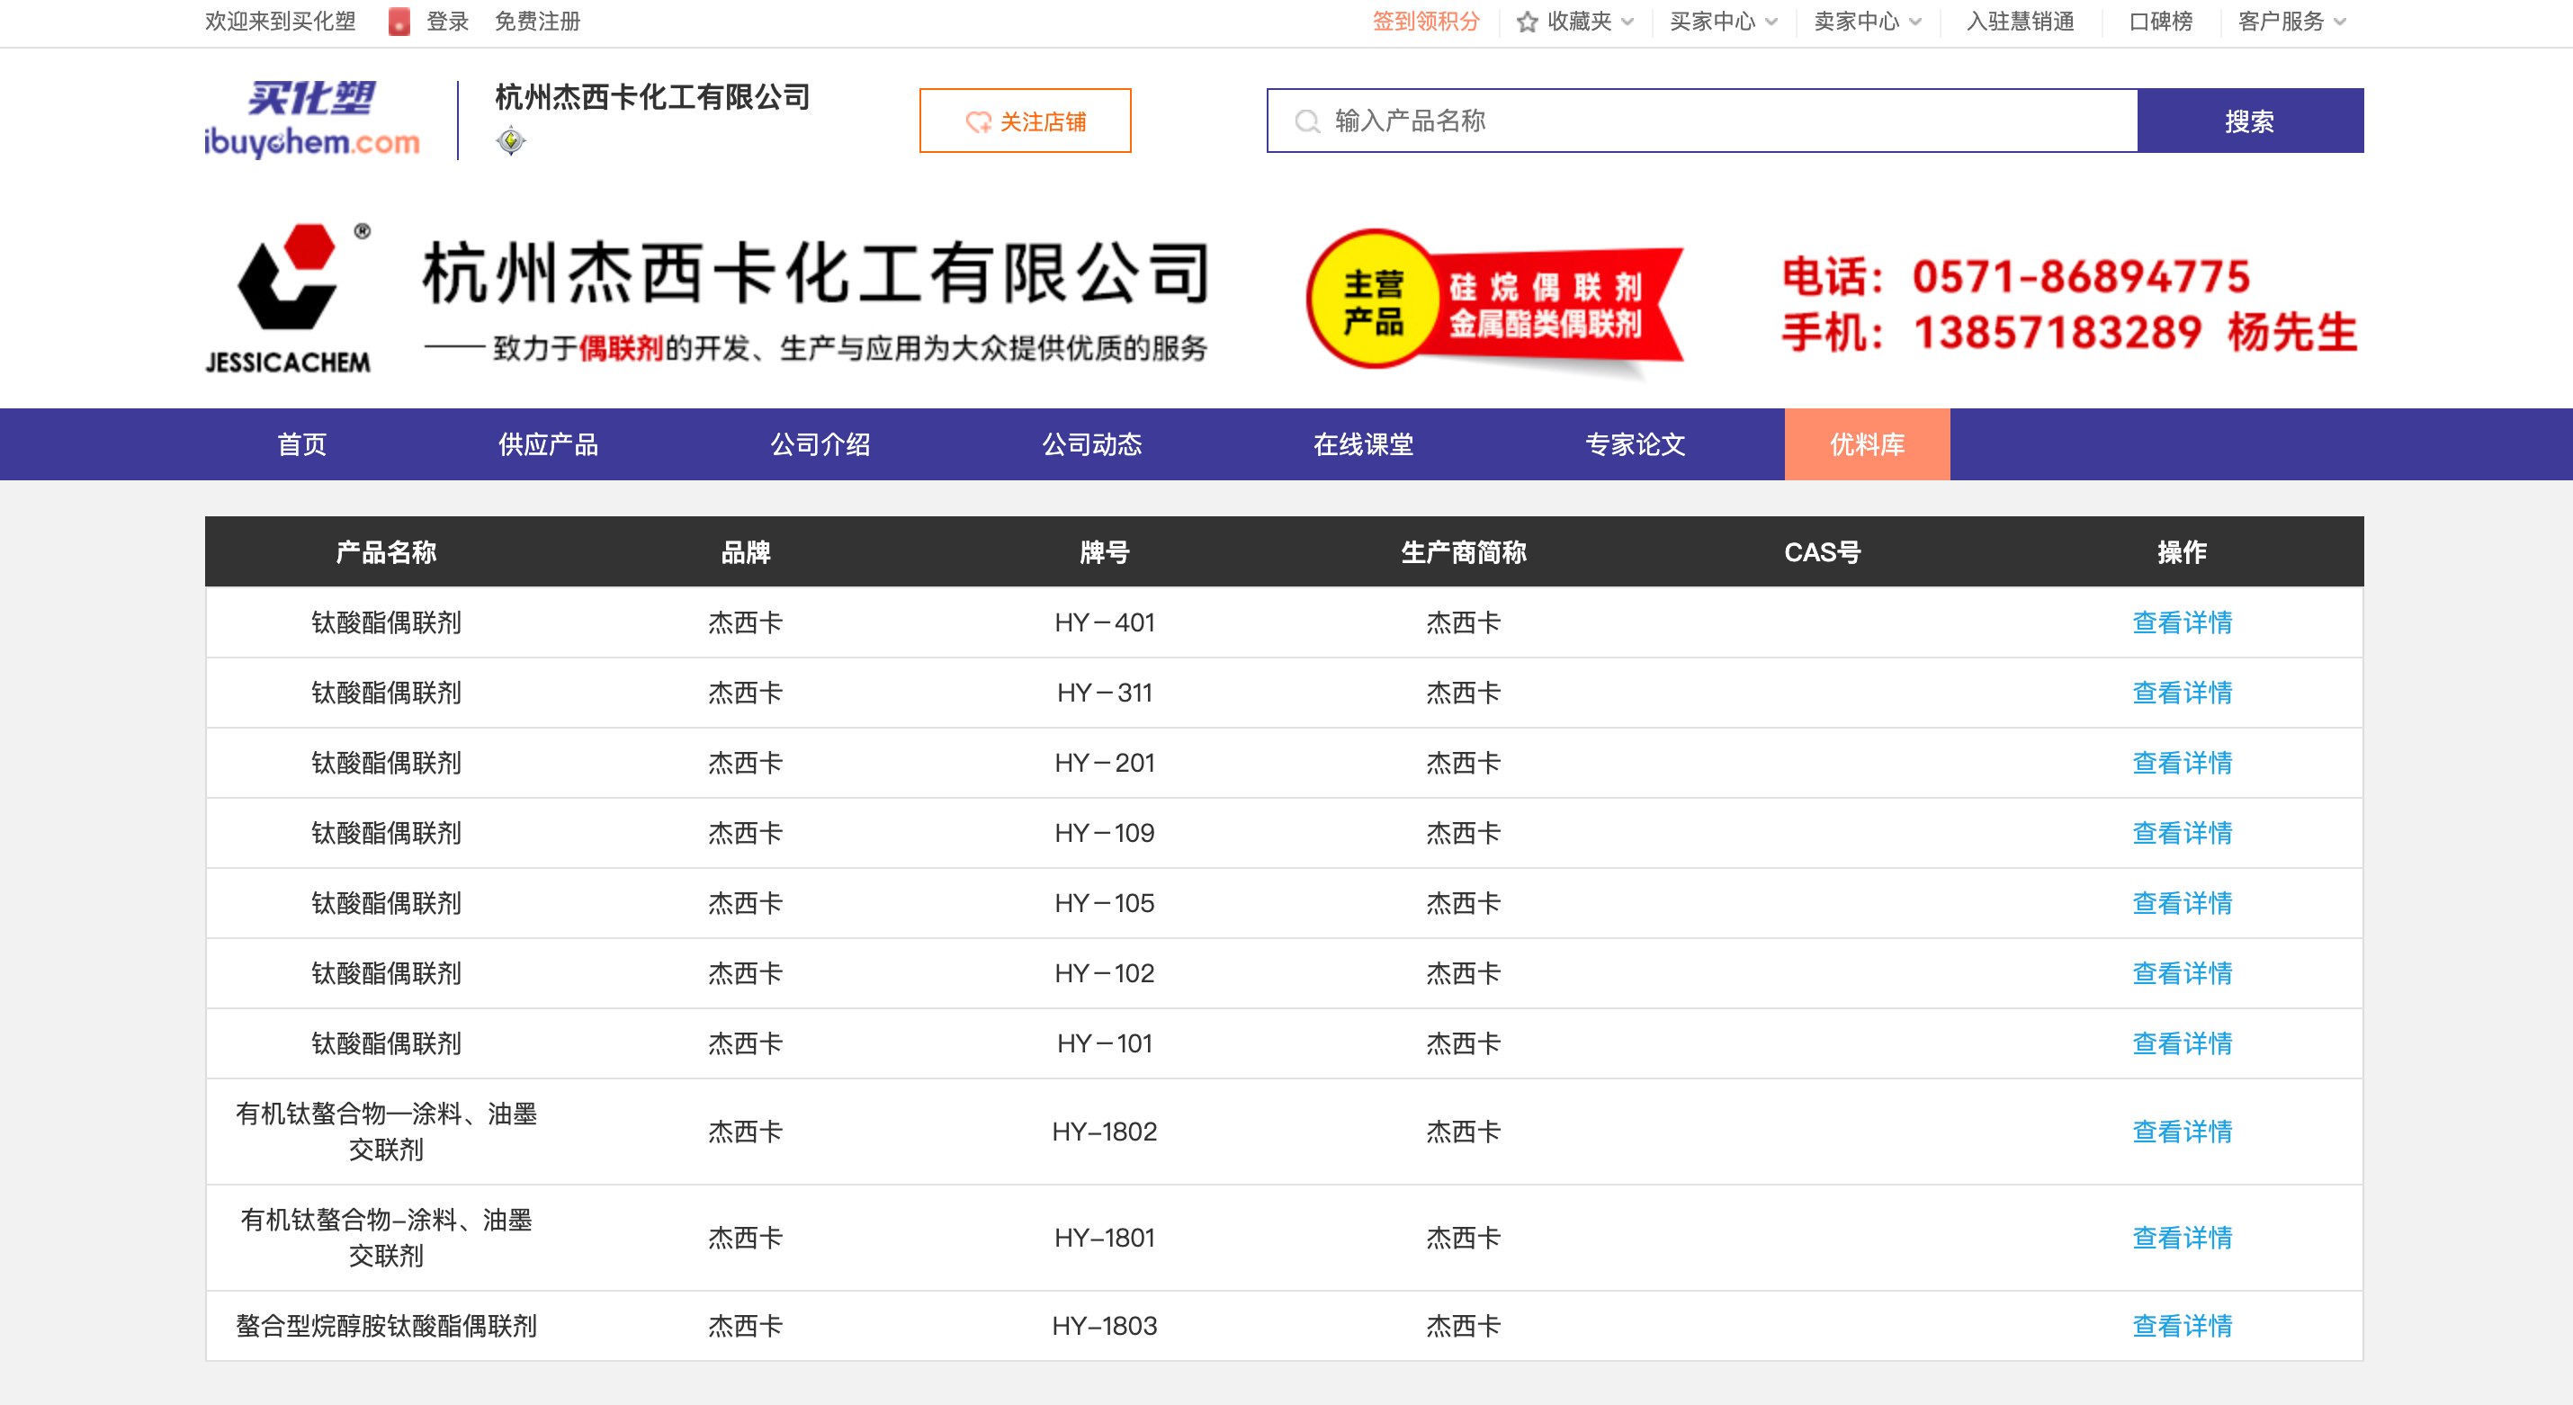Open the 公司介绍 navigation tab
2573x1405 pixels.
click(820, 444)
